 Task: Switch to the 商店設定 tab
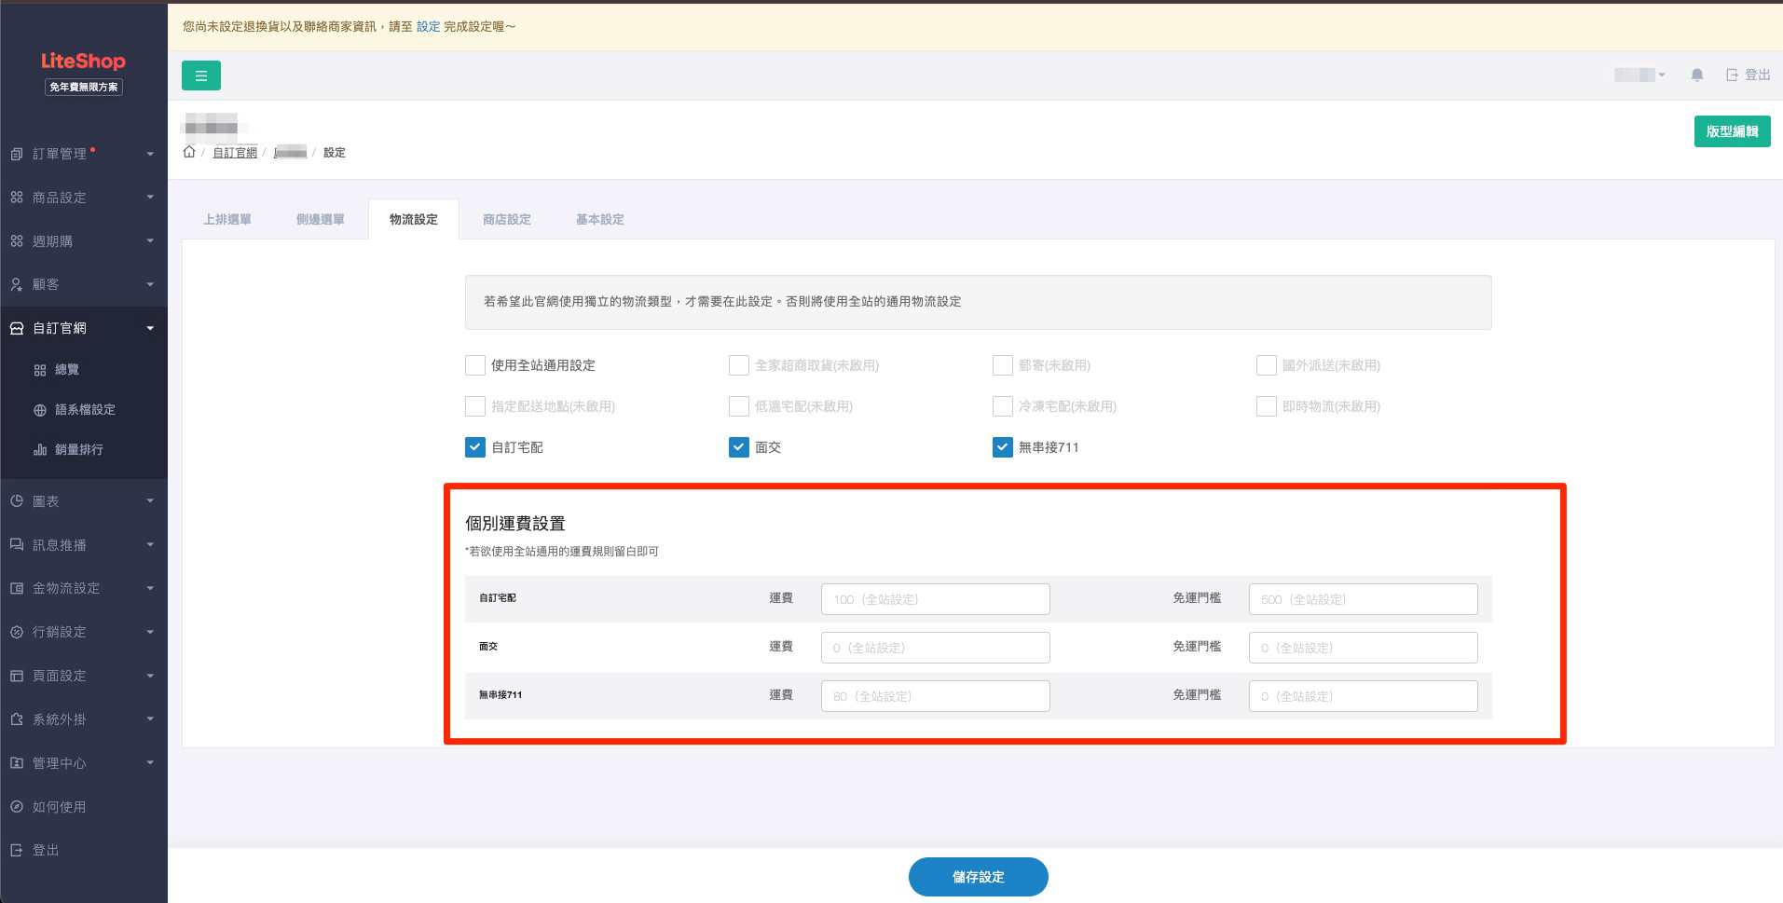tap(506, 220)
